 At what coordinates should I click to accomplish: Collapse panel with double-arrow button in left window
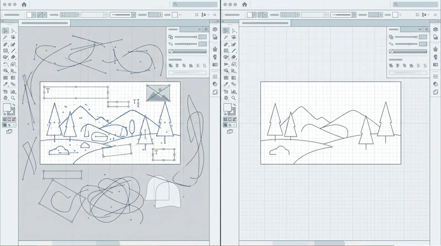(199, 29)
